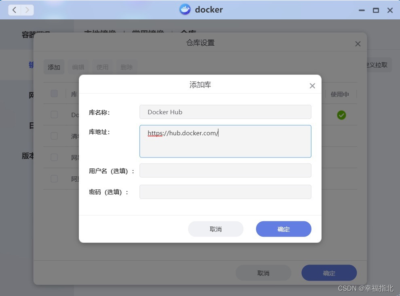Click the green in-use checkmark icon
Image resolution: width=400 pixels, height=296 pixels.
341,115
